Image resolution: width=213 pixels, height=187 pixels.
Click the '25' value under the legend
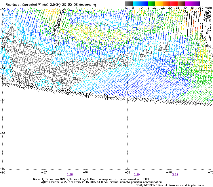(163, 8)
